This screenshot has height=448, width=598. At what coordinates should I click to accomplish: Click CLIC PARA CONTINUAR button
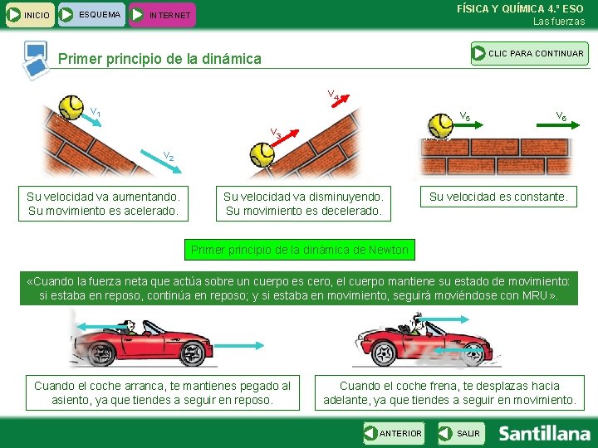click(x=530, y=54)
